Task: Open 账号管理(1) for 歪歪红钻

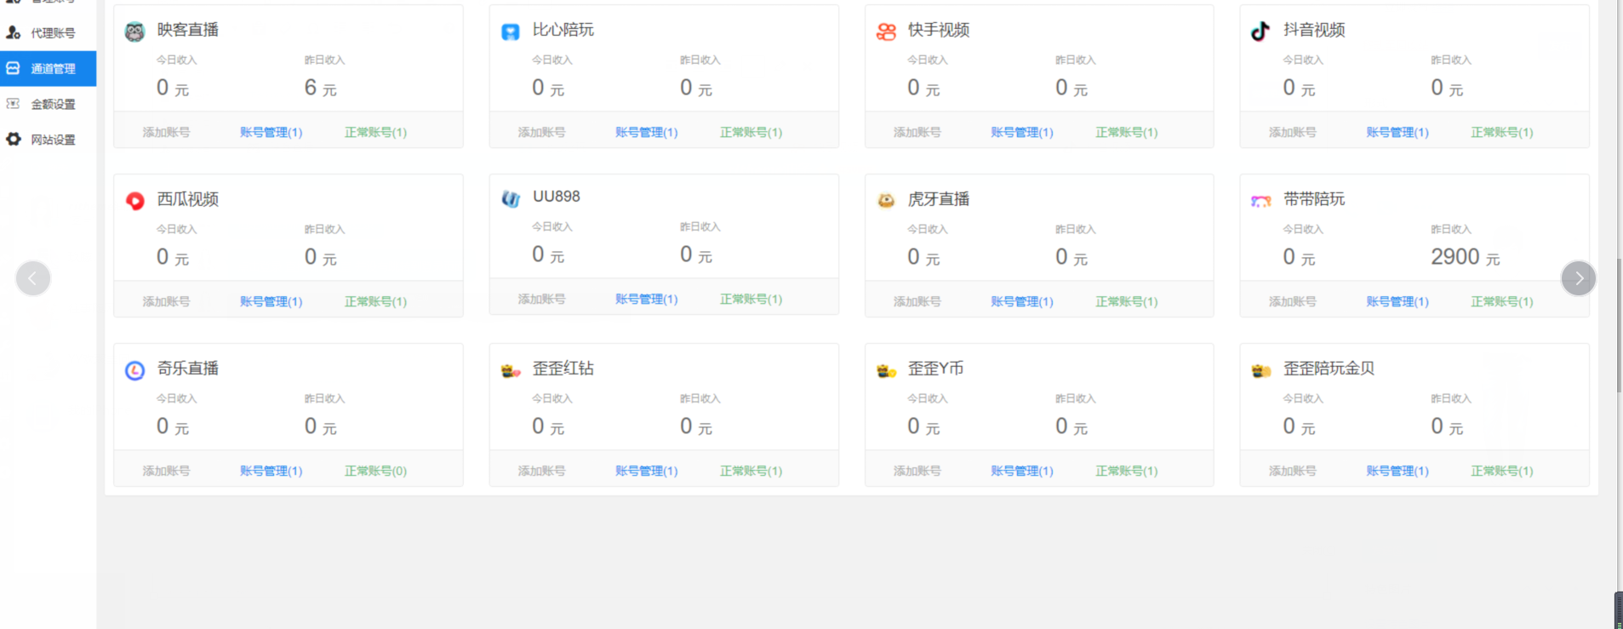Action: (646, 471)
